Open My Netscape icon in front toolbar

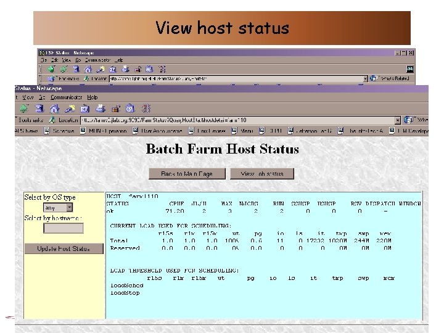pyautogui.click(x=84, y=109)
